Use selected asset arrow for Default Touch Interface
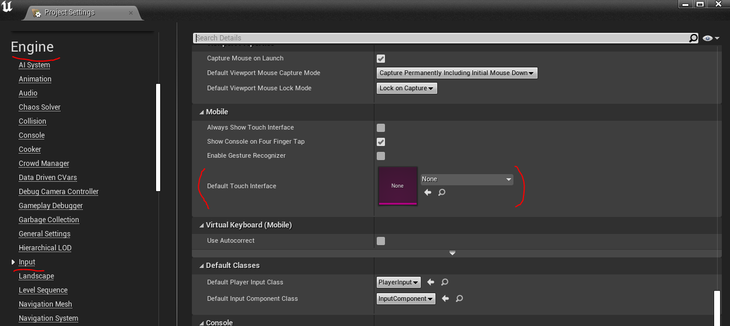 point(428,192)
